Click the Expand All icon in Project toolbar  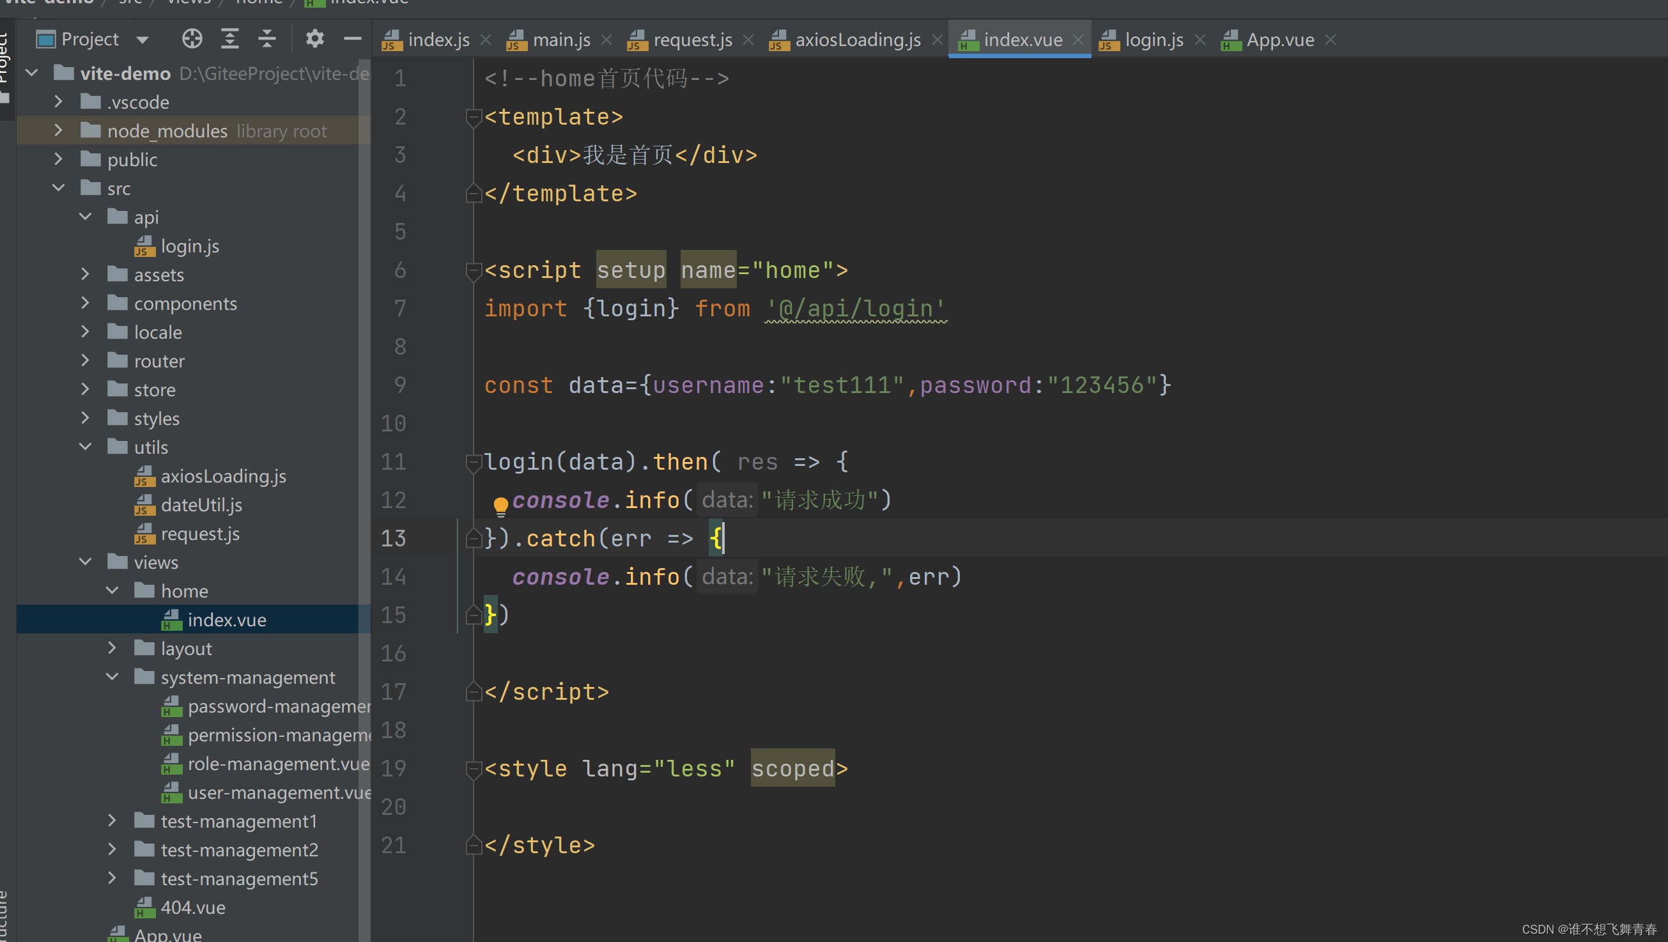click(230, 39)
